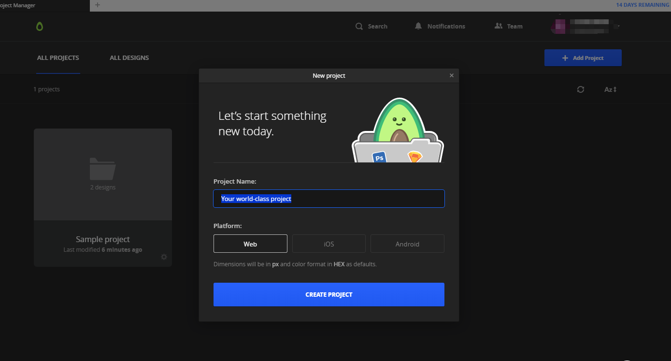Switch to the All Projects tab

58,58
